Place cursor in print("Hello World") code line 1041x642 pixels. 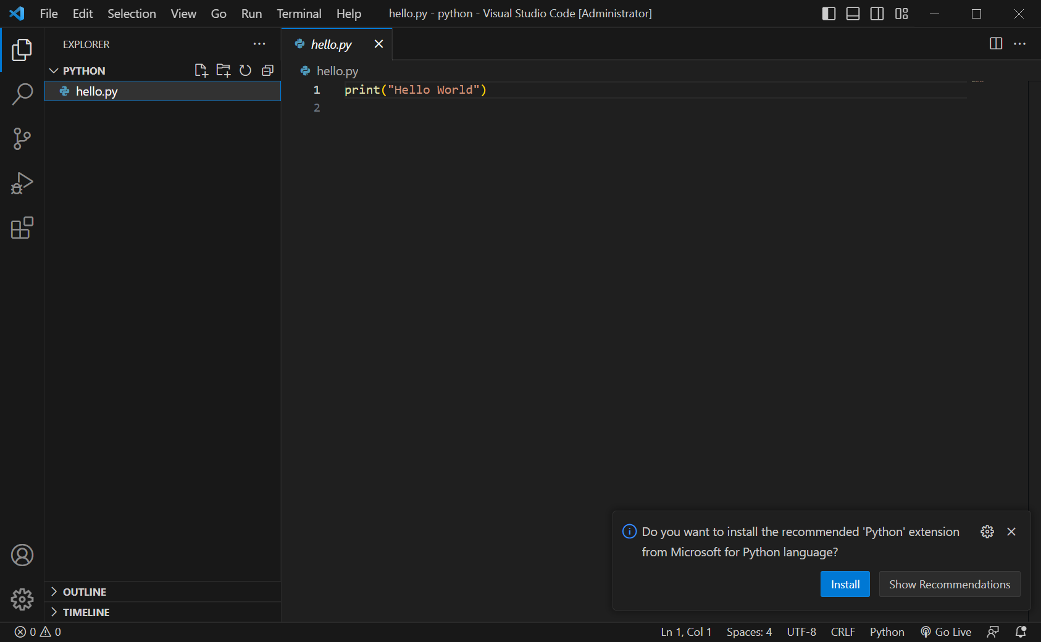click(416, 90)
